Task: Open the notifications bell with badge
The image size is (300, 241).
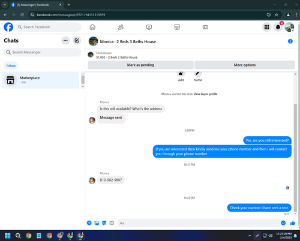Action: 278,27
